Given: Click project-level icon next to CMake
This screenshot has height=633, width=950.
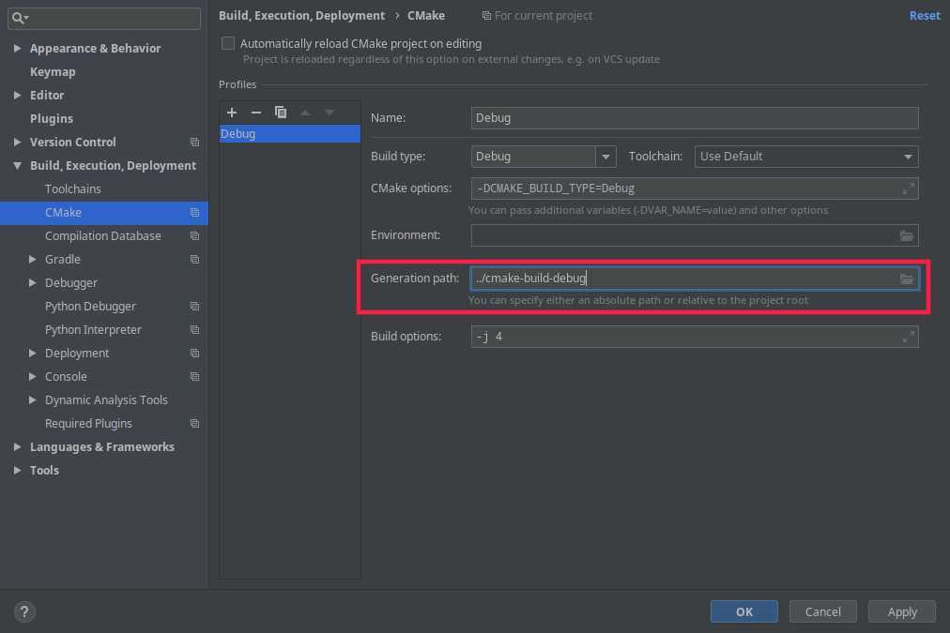Looking at the screenshot, I should (194, 213).
